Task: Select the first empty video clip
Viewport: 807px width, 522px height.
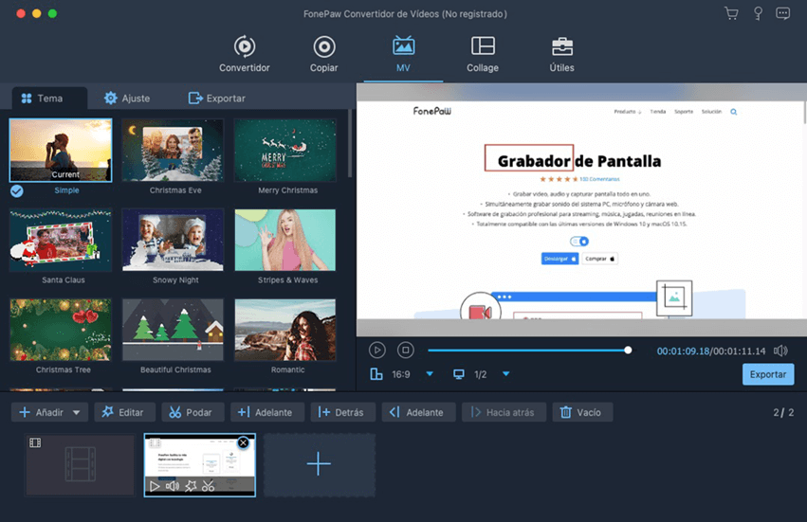Action: [81, 465]
